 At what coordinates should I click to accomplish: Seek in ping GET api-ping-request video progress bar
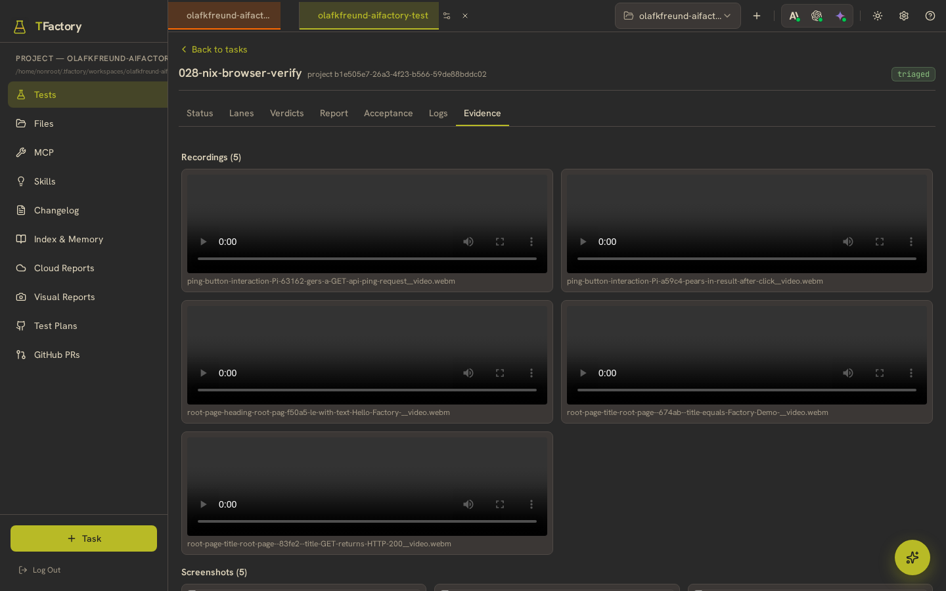(367, 259)
